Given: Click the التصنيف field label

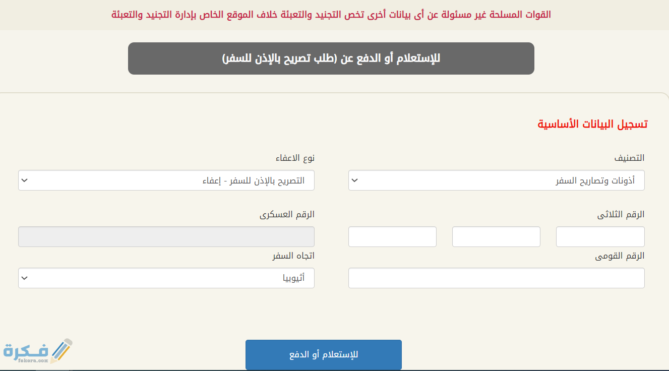Looking at the screenshot, I should coord(629,158).
